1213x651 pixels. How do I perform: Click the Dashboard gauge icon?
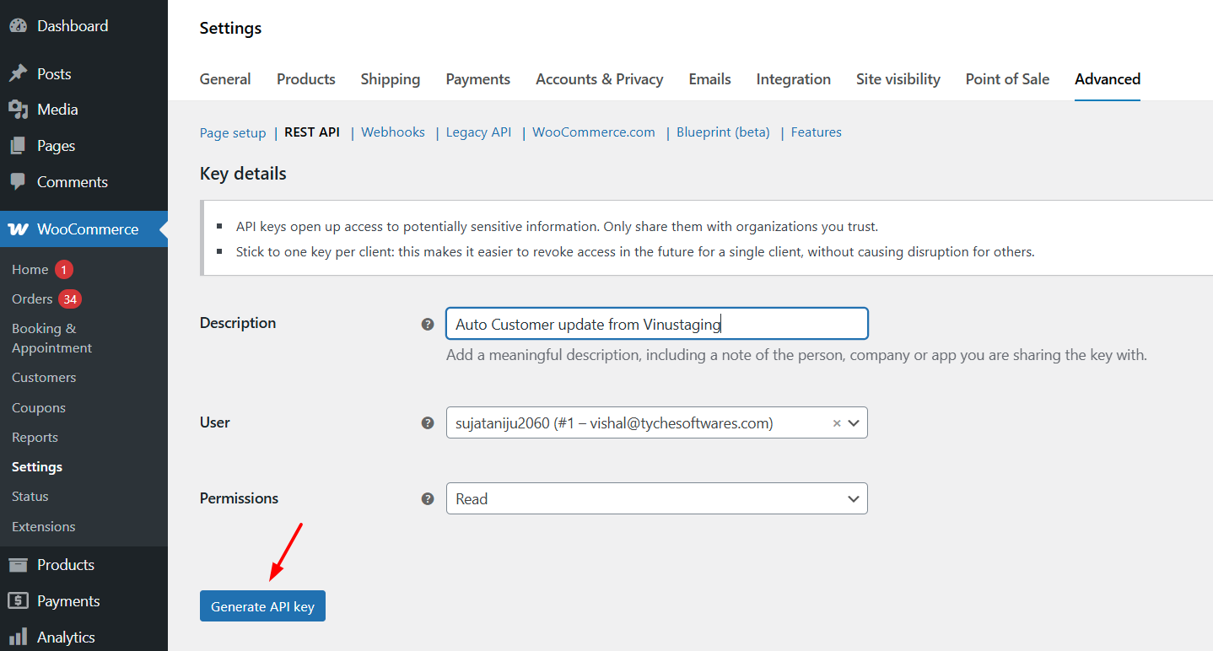[x=18, y=26]
